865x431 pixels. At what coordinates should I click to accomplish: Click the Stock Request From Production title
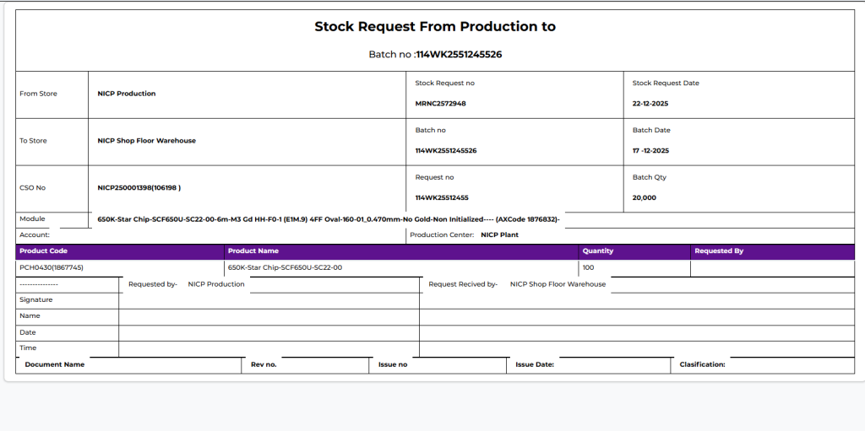[435, 26]
